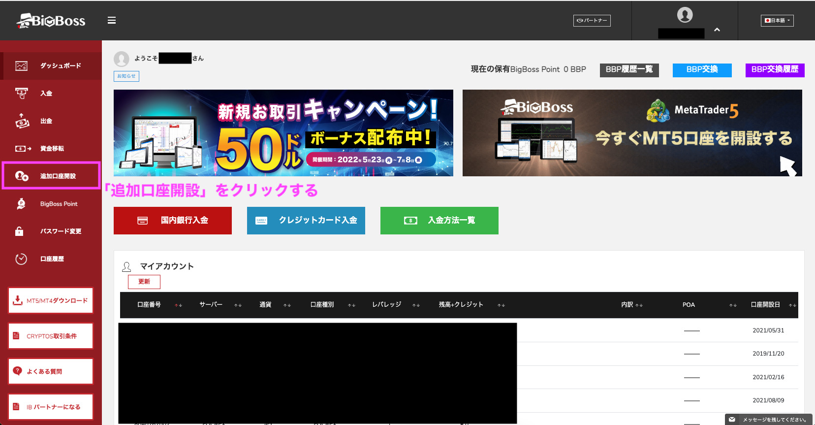Click IB パートナーになる button
Screen dimensions: 815x425
(x=51, y=407)
